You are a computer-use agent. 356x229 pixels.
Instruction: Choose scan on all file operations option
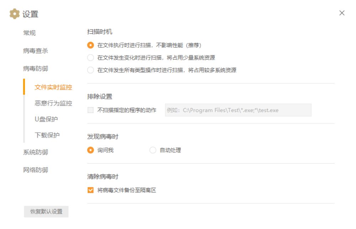[x=90, y=70]
